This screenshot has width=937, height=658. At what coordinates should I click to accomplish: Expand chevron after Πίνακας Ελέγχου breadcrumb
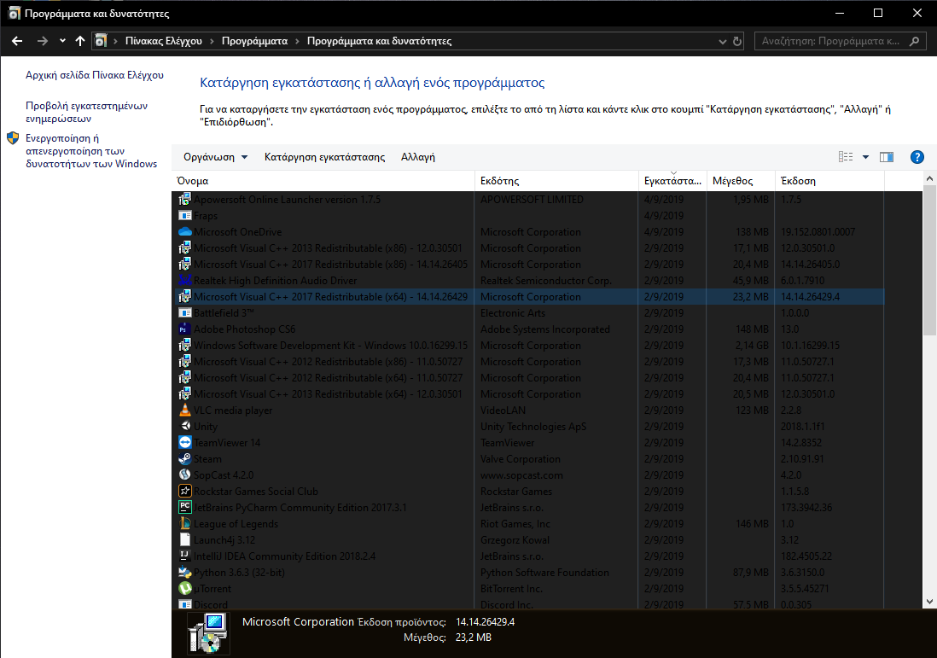212,41
